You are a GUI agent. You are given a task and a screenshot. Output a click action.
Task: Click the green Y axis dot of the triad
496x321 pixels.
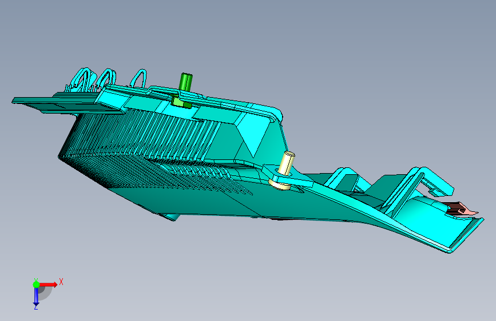[37, 284]
